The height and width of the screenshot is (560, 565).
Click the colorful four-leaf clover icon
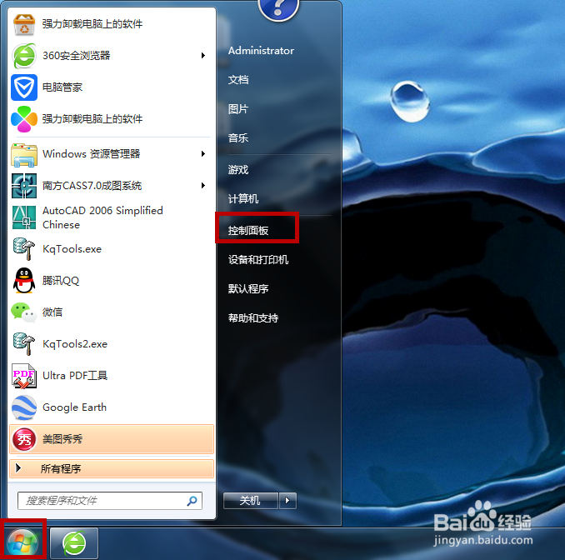click(x=24, y=119)
